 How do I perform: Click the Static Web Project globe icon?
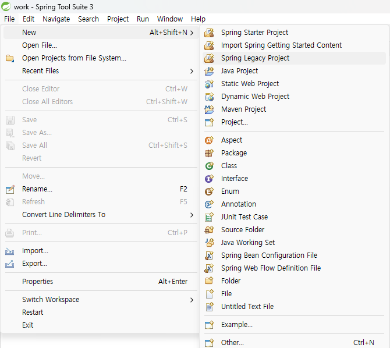(209, 84)
